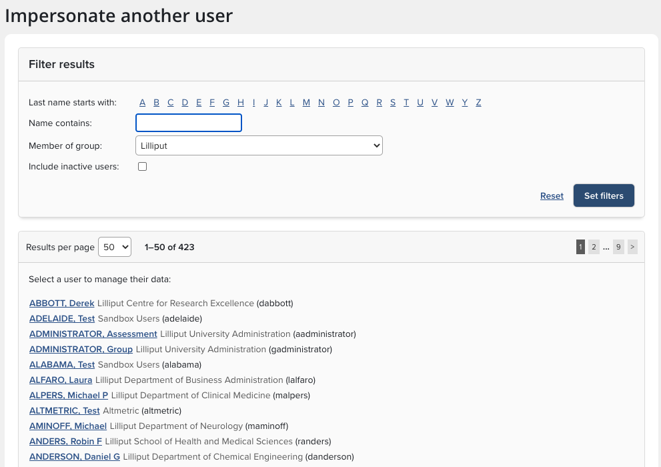This screenshot has width=661, height=467.
Task: Open the Member of group dropdown
Action: (x=259, y=145)
